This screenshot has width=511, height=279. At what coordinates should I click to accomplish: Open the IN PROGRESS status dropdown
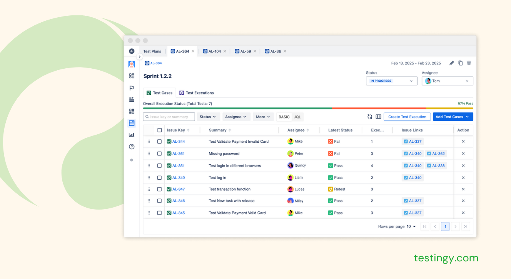click(391, 81)
